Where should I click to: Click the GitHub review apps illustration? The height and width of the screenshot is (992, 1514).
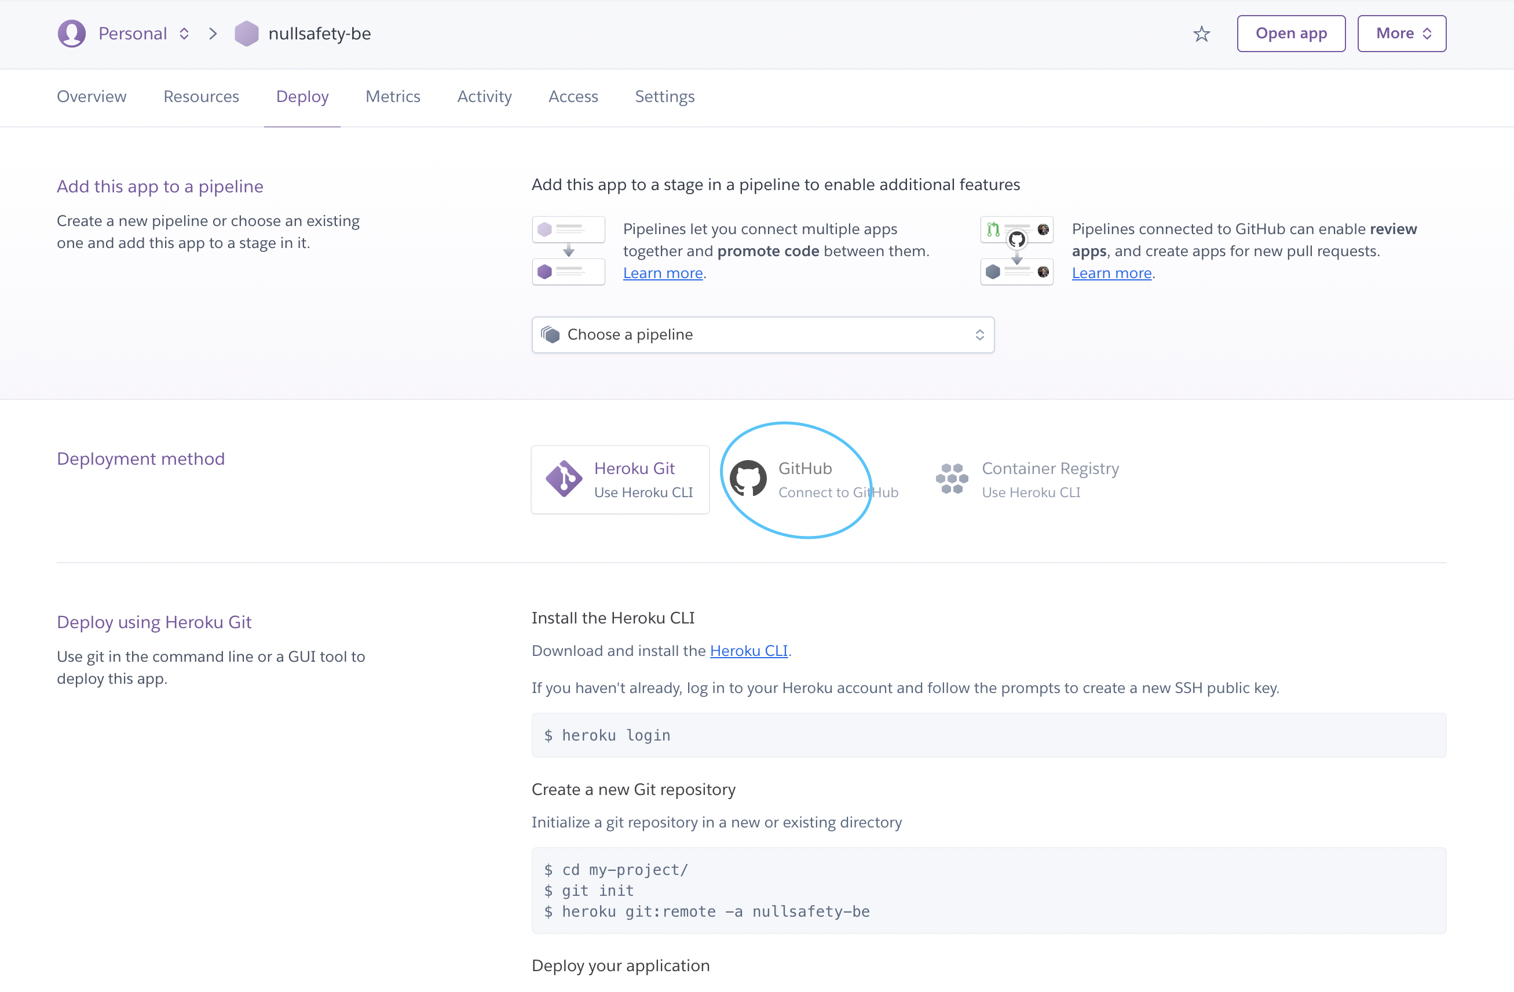[x=1016, y=251]
